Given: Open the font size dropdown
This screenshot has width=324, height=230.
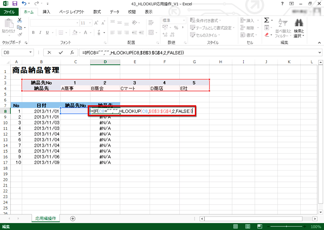Looking at the screenshot, I should pyautogui.click(x=90, y=23).
